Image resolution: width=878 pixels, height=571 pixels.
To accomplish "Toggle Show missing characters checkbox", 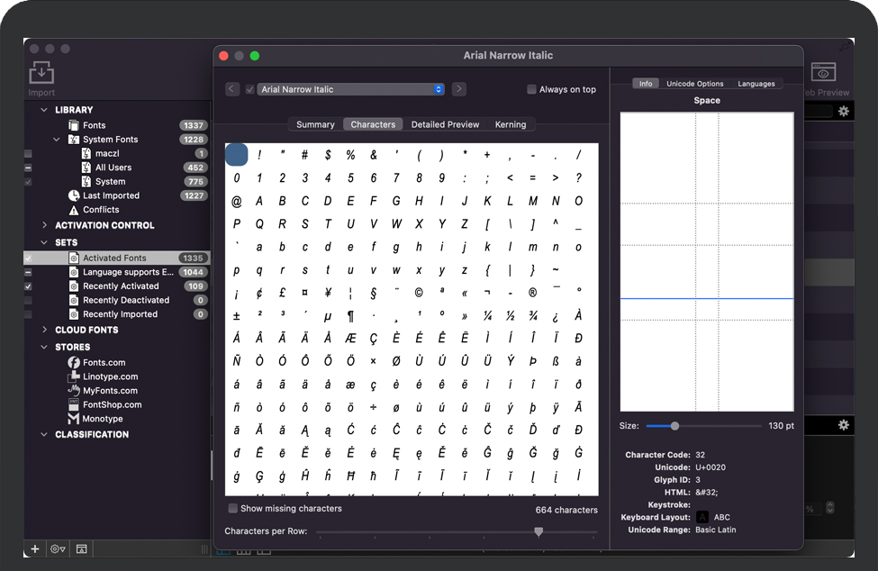I will point(233,509).
